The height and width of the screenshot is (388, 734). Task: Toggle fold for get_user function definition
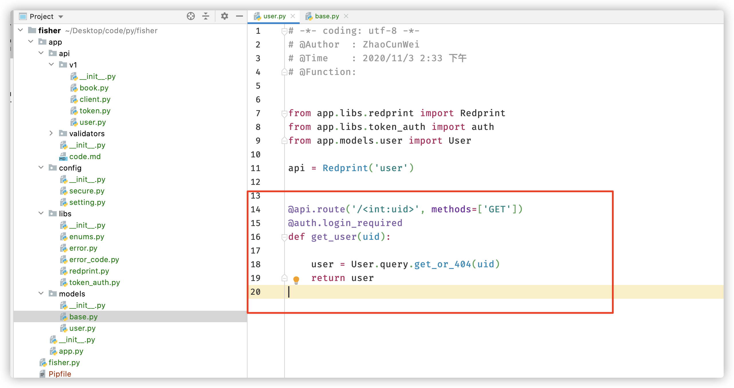tap(284, 237)
